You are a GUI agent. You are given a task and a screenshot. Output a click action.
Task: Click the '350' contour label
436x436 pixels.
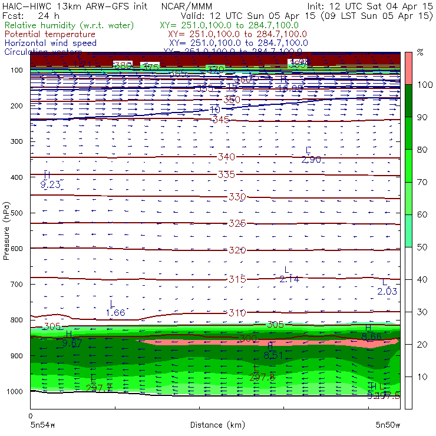pyautogui.click(x=232, y=100)
